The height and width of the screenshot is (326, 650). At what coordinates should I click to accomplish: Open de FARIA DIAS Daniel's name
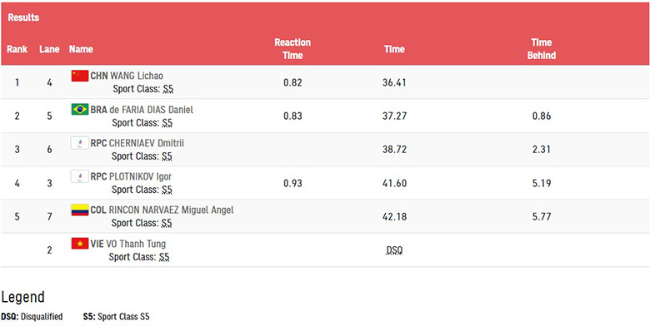pos(152,110)
